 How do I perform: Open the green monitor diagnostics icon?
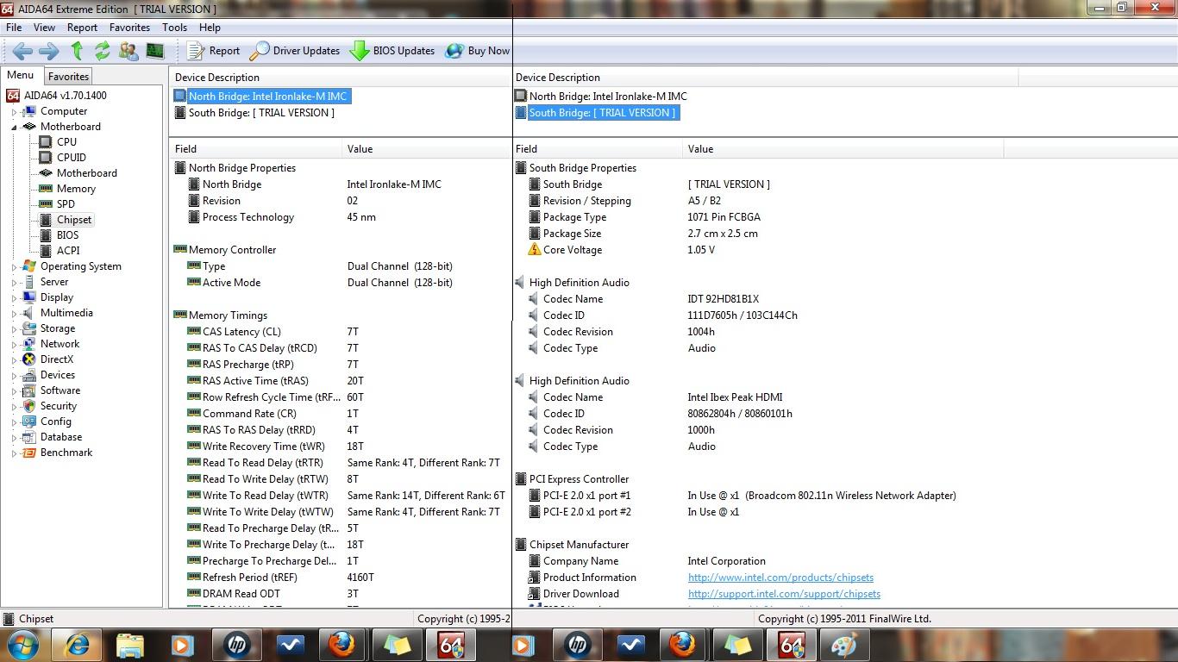point(155,51)
